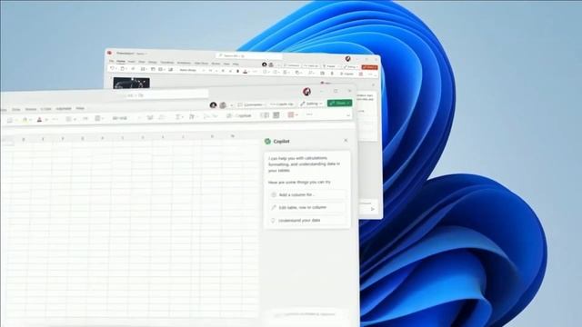The width and height of the screenshot is (582, 327).
Task: Collapse the Excel ribbon chevron
Action: 348,115
